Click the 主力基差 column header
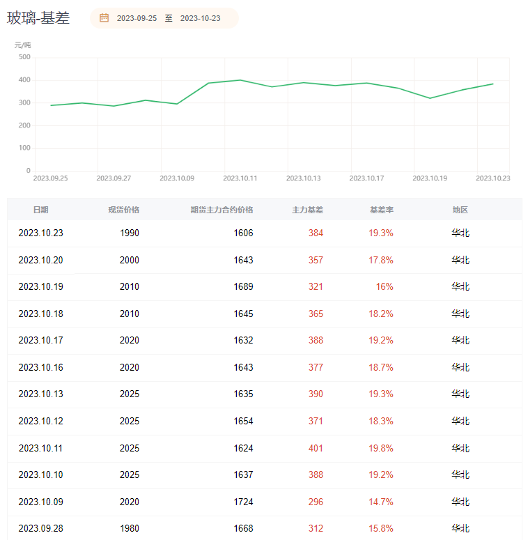 307,210
